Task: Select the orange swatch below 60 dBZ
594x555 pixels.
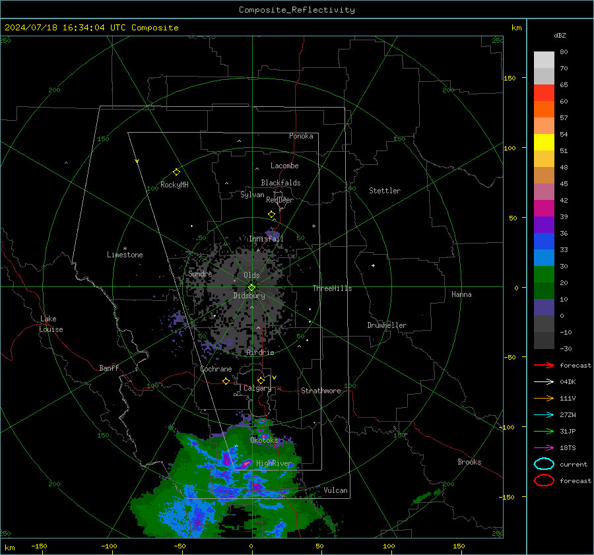Action: point(544,109)
